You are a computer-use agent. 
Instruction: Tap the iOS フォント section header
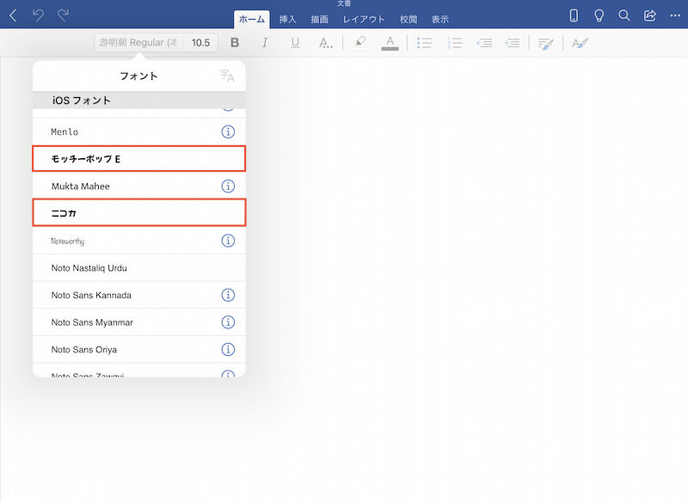tap(139, 101)
